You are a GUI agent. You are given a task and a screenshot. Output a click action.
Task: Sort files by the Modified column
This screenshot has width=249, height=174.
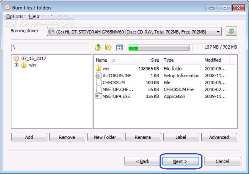pos(216,60)
